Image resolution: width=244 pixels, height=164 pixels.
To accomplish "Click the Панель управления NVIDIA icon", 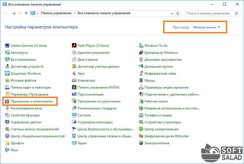I will tap(74, 87).
